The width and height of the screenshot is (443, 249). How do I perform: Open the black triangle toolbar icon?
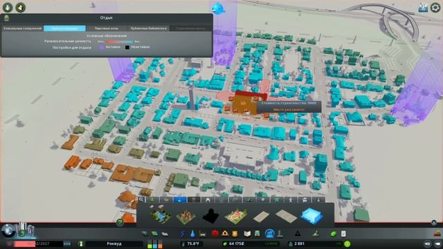tap(298, 234)
